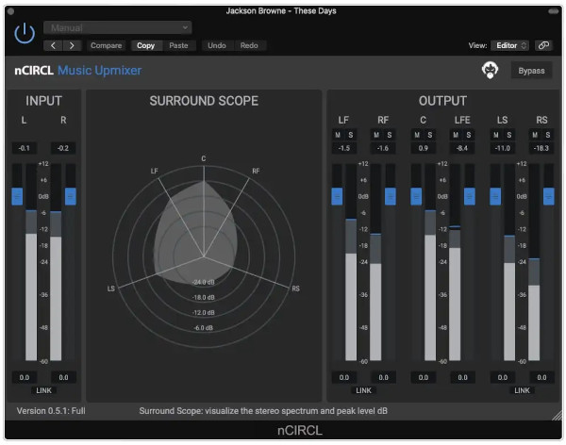
Task: Click the nCIRCL Music Upmixer title
Action: 78,71
